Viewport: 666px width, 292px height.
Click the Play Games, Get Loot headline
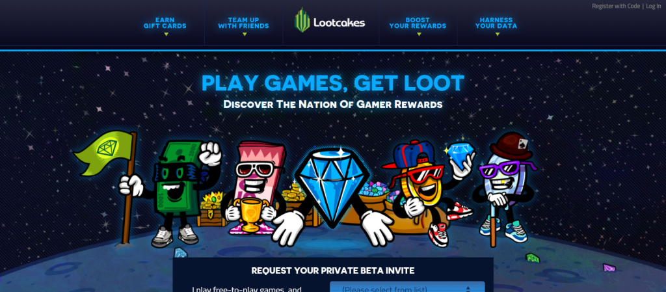tap(332, 83)
